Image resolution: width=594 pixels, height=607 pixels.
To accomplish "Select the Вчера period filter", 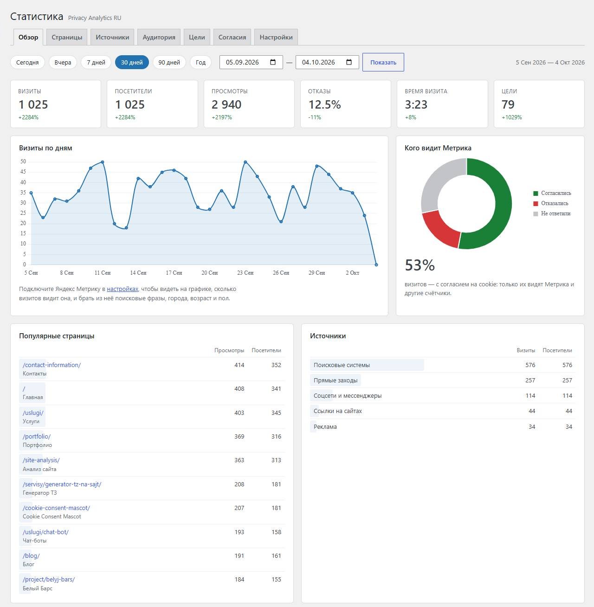I will click(63, 62).
